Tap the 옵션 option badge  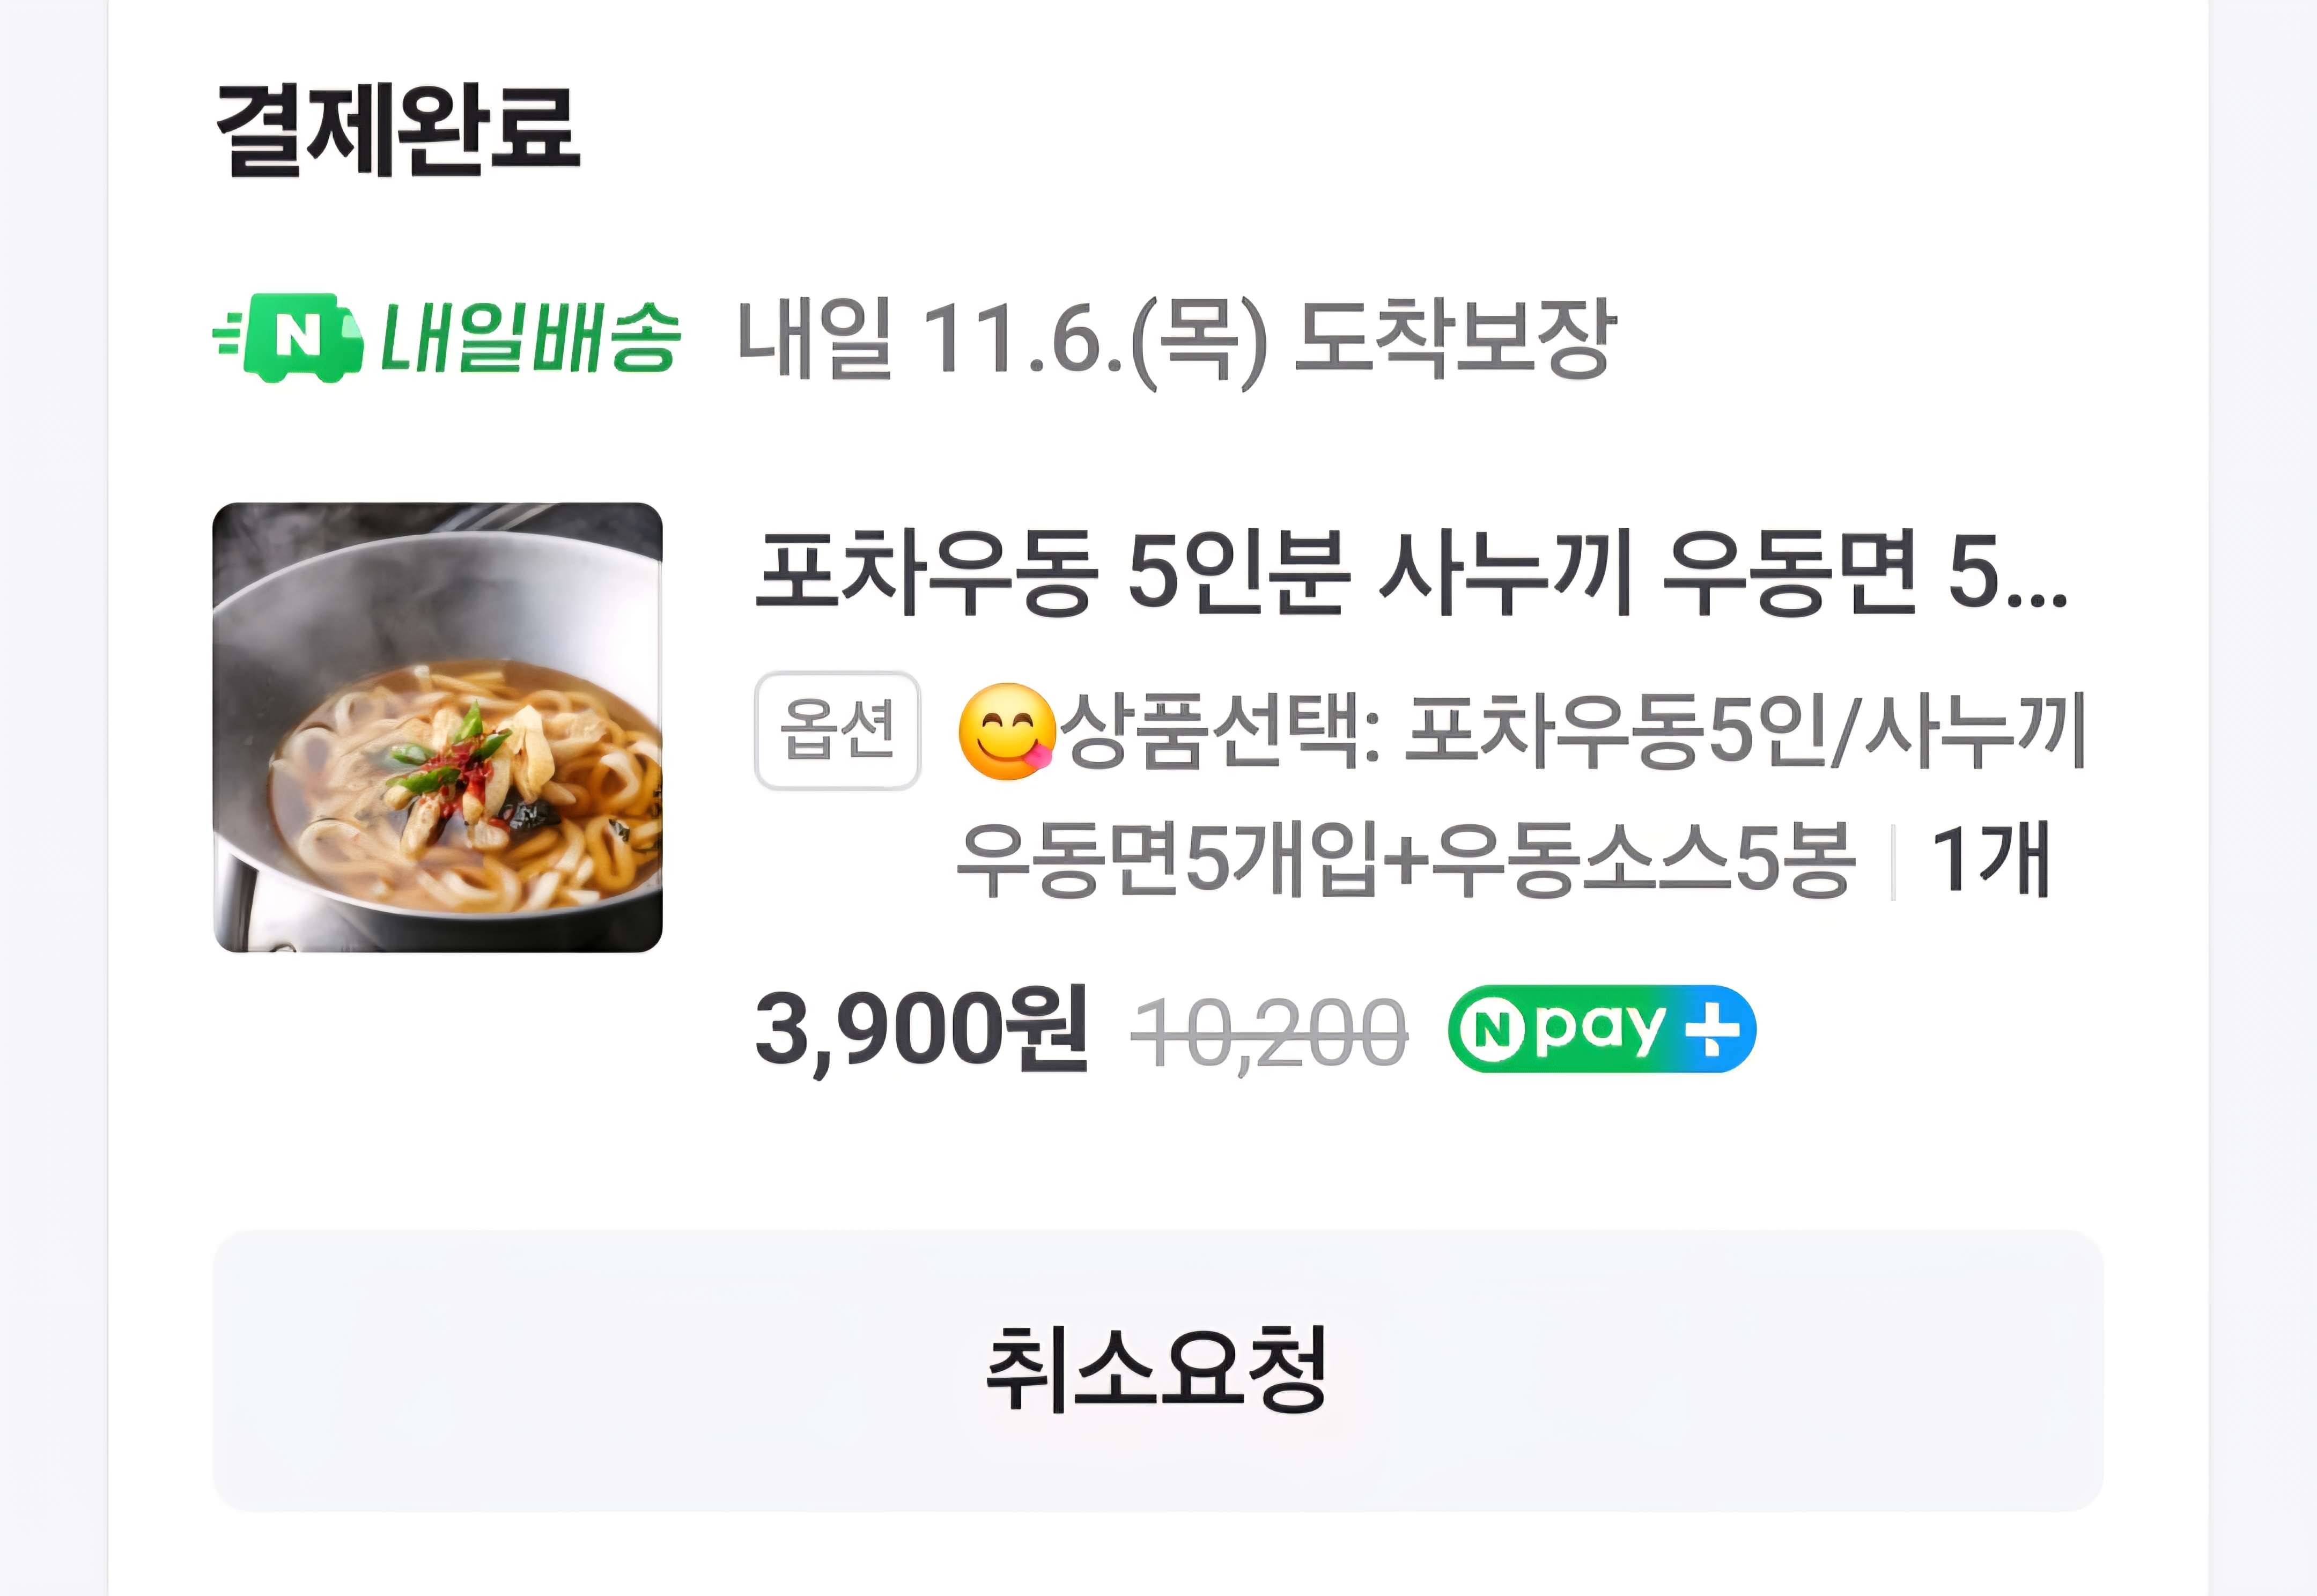click(x=837, y=730)
